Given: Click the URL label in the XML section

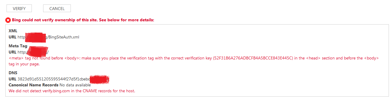Looking at the screenshot, I should (x=12, y=37).
